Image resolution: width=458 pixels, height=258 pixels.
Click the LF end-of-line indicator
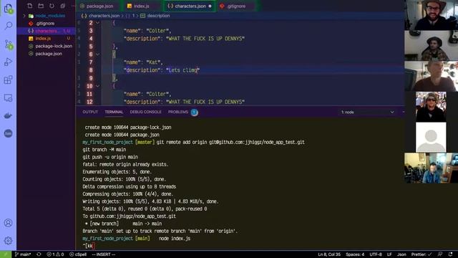click(389, 254)
